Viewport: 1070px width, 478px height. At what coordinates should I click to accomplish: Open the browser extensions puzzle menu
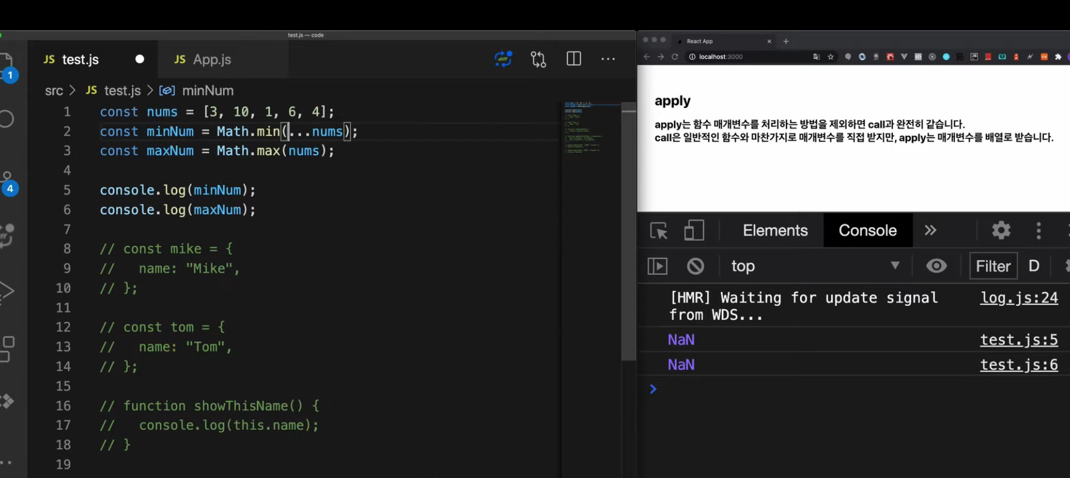(1058, 57)
